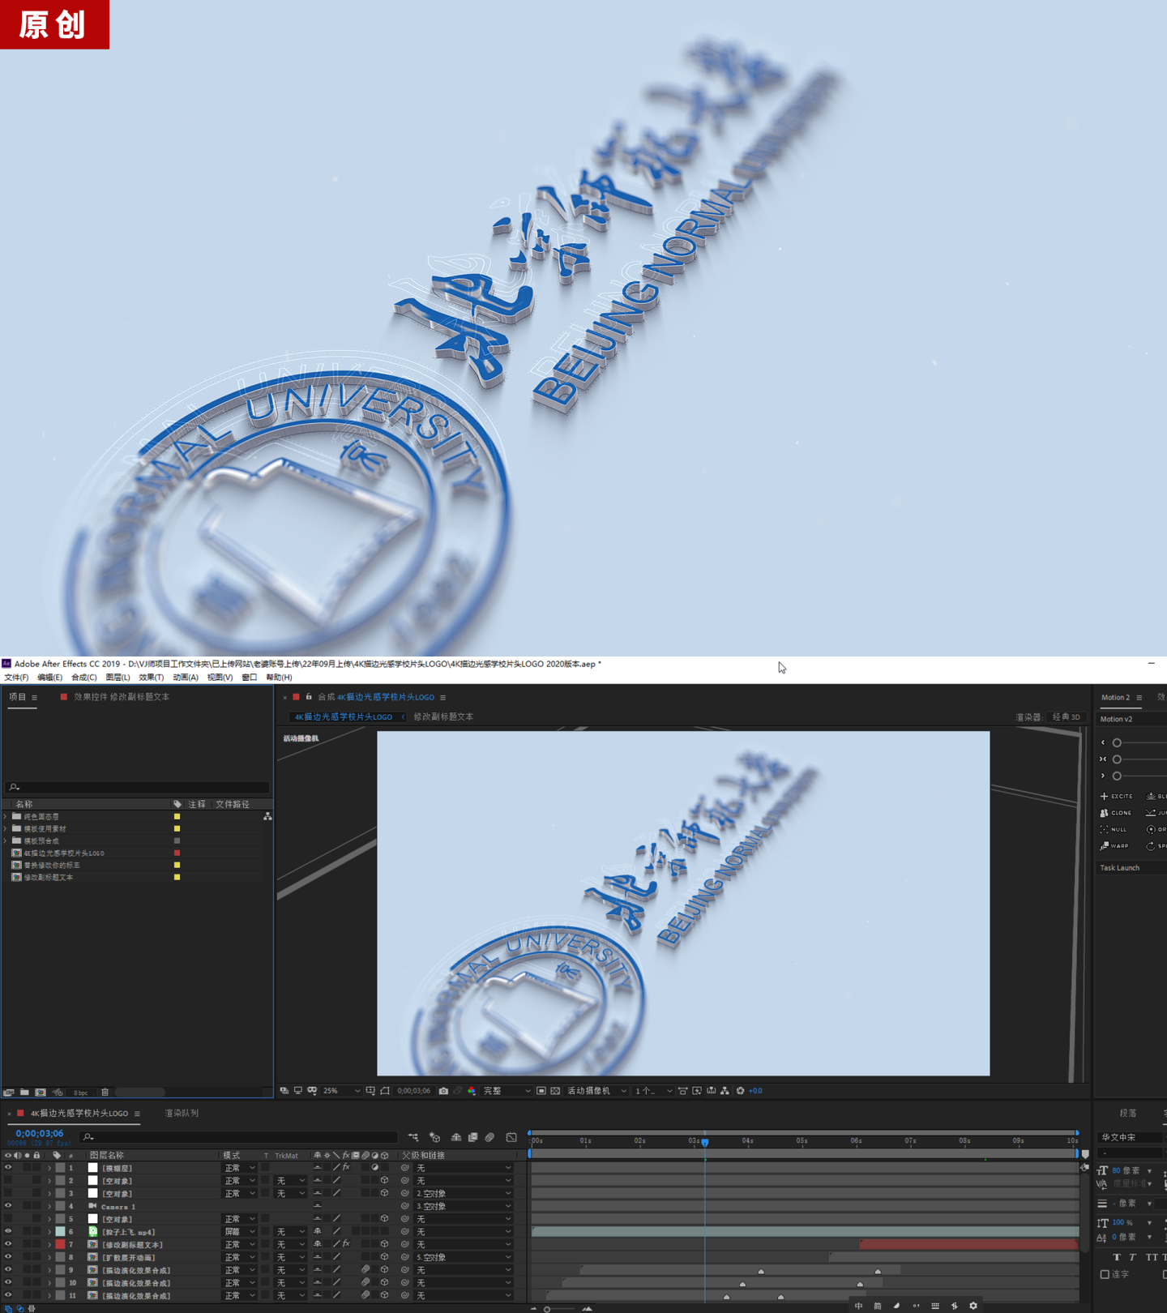Expand the 纯色固态层 folder in project panel
This screenshot has width=1167, height=1313.
(6, 816)
